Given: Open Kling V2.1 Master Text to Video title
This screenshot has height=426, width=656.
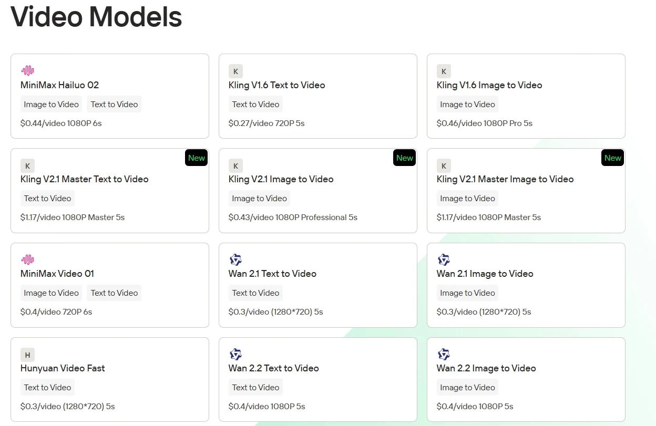Looking at the screenshot, I should [x=84, y=179].
